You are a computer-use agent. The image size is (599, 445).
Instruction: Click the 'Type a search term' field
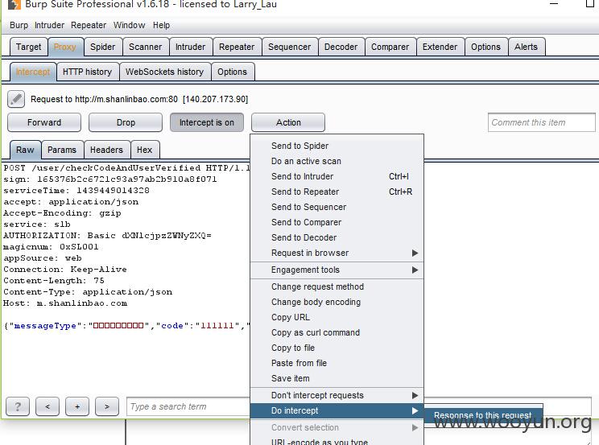(x=188, y=406)
